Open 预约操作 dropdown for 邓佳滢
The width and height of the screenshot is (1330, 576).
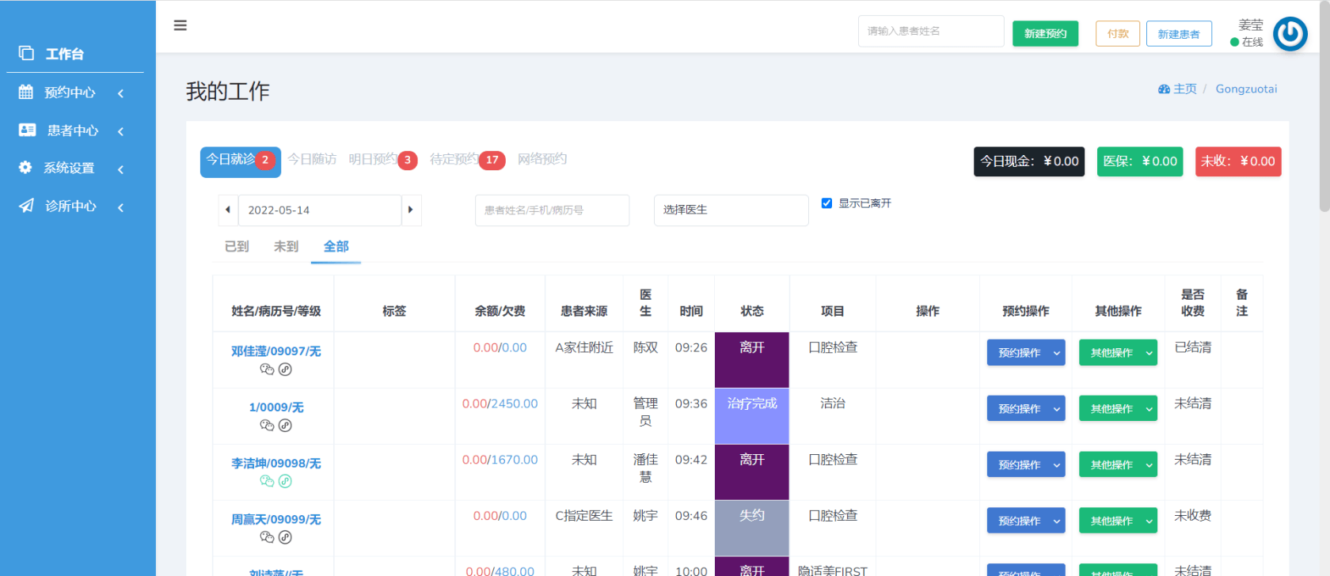click(1026, 353)
